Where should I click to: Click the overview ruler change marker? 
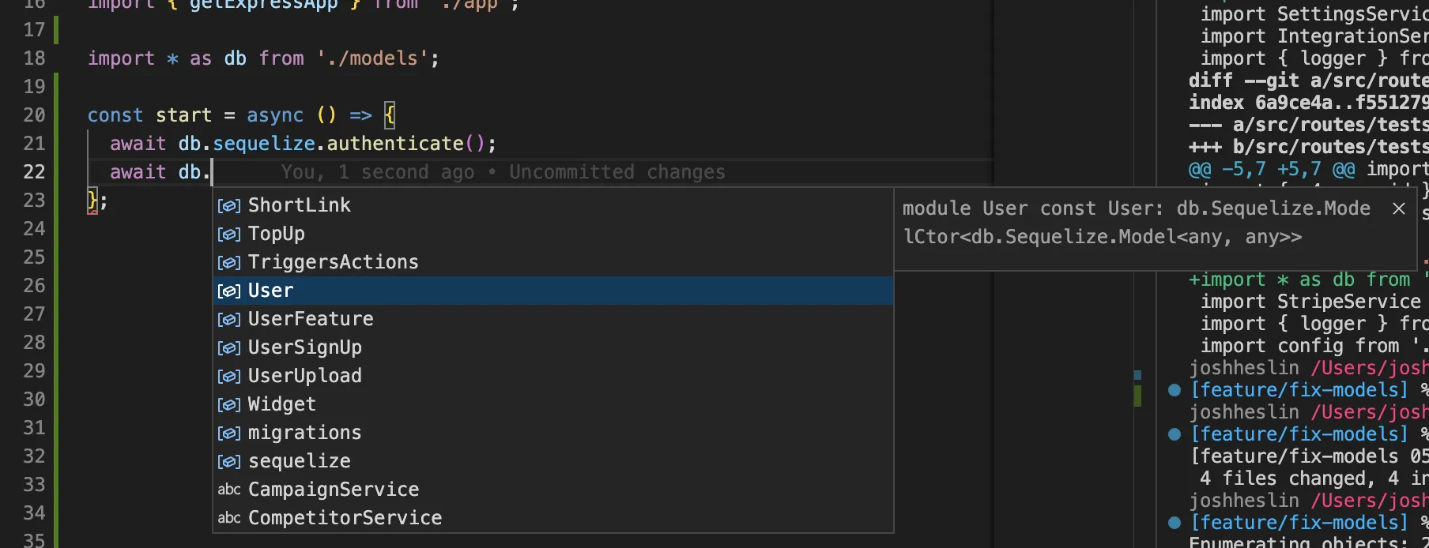1137,396
